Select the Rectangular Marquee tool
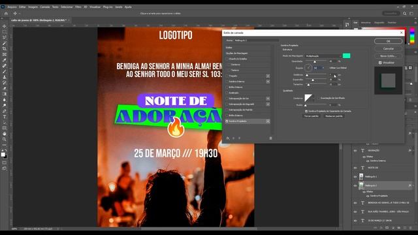The width and height of the screenshot is (418, 235). [5, 32]
